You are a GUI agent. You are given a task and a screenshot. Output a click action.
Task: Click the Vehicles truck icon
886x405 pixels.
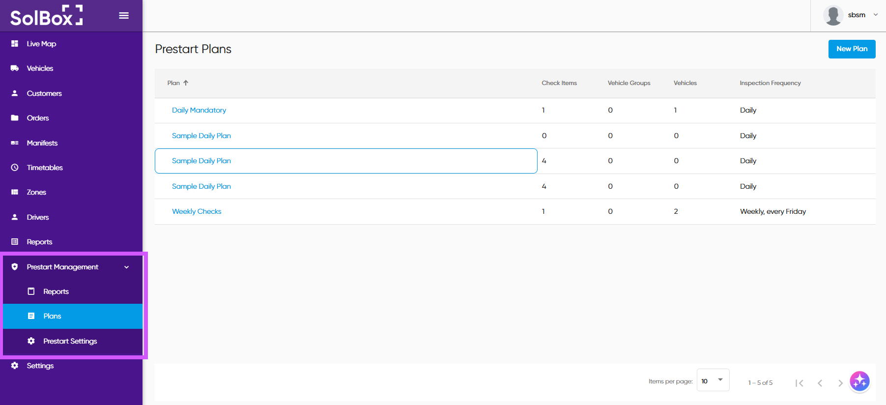[x=15, y=68]
